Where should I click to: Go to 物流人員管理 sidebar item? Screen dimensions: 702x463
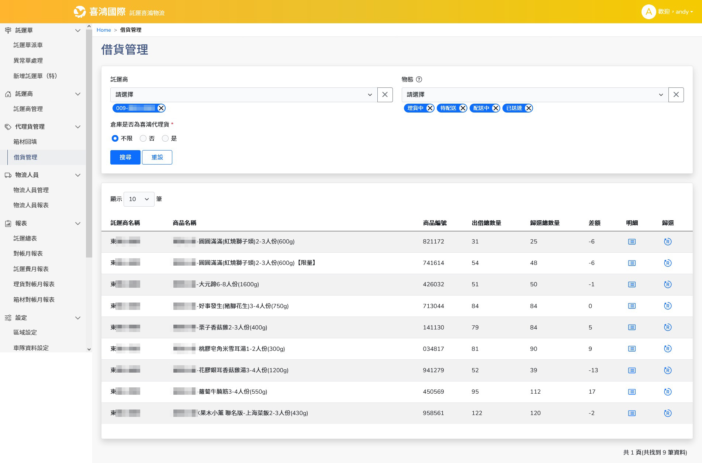pyautogui.click(x=31, y=190)
